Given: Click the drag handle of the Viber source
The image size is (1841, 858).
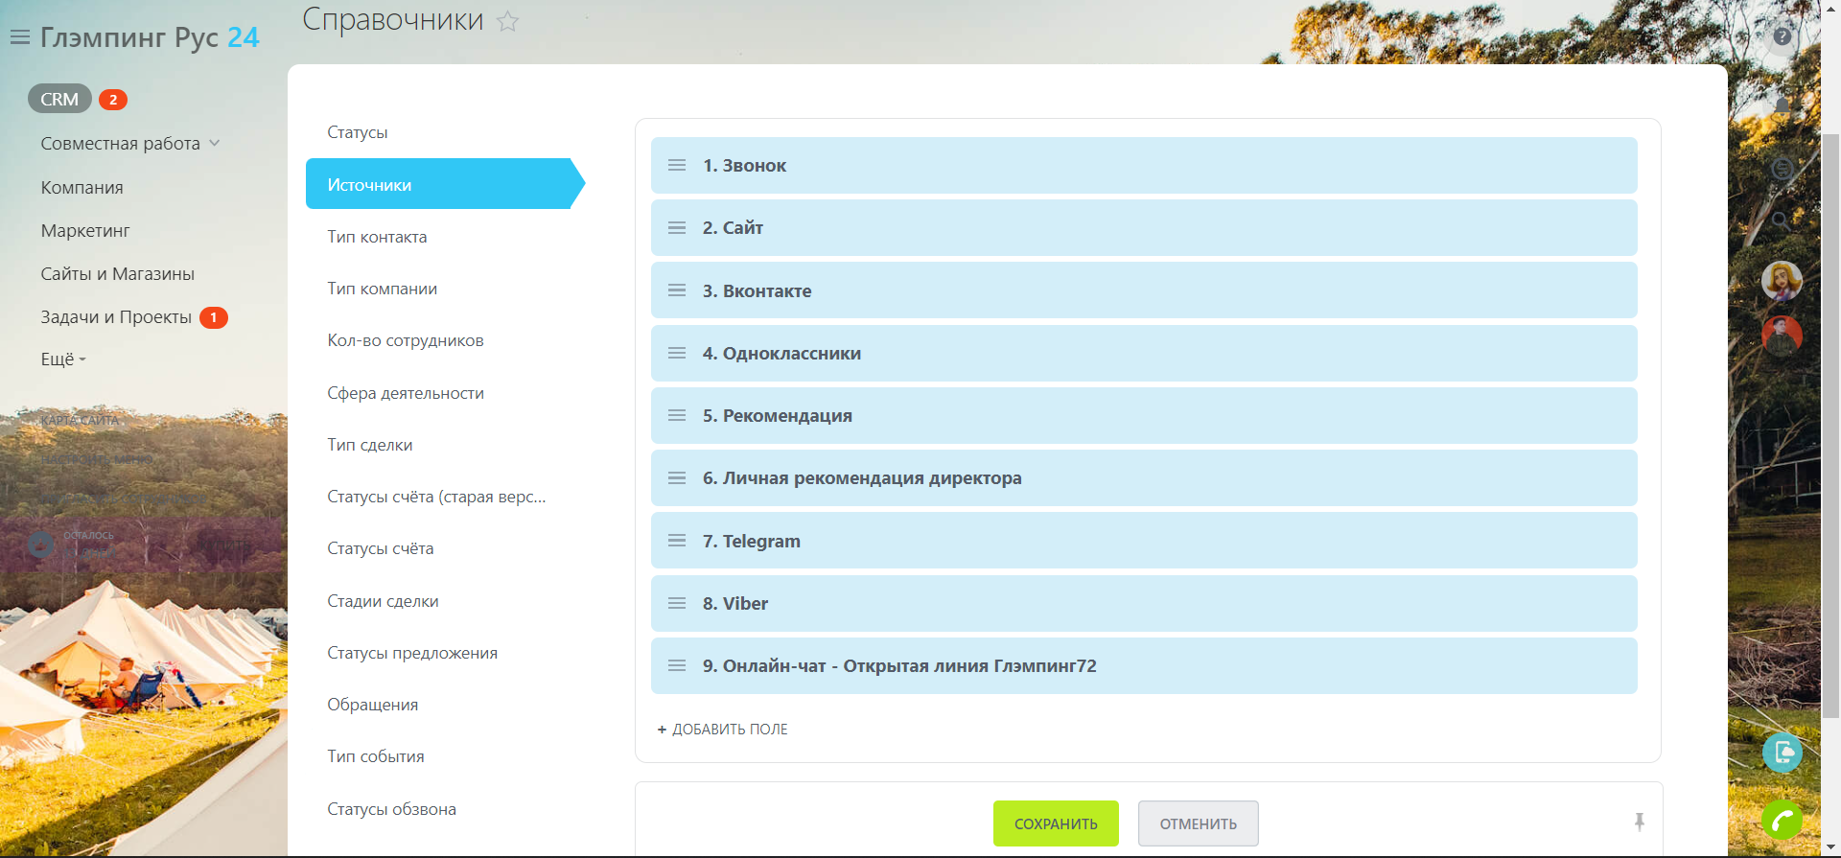Looking at the screenshot, I should coord(677,603).
